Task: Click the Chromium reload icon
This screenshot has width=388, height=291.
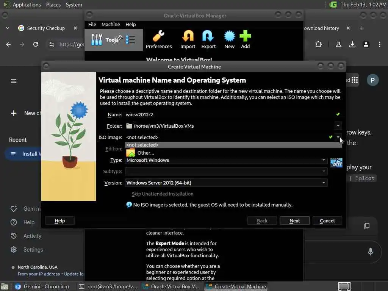Action: pyautogui.click(x=36, y=44)
